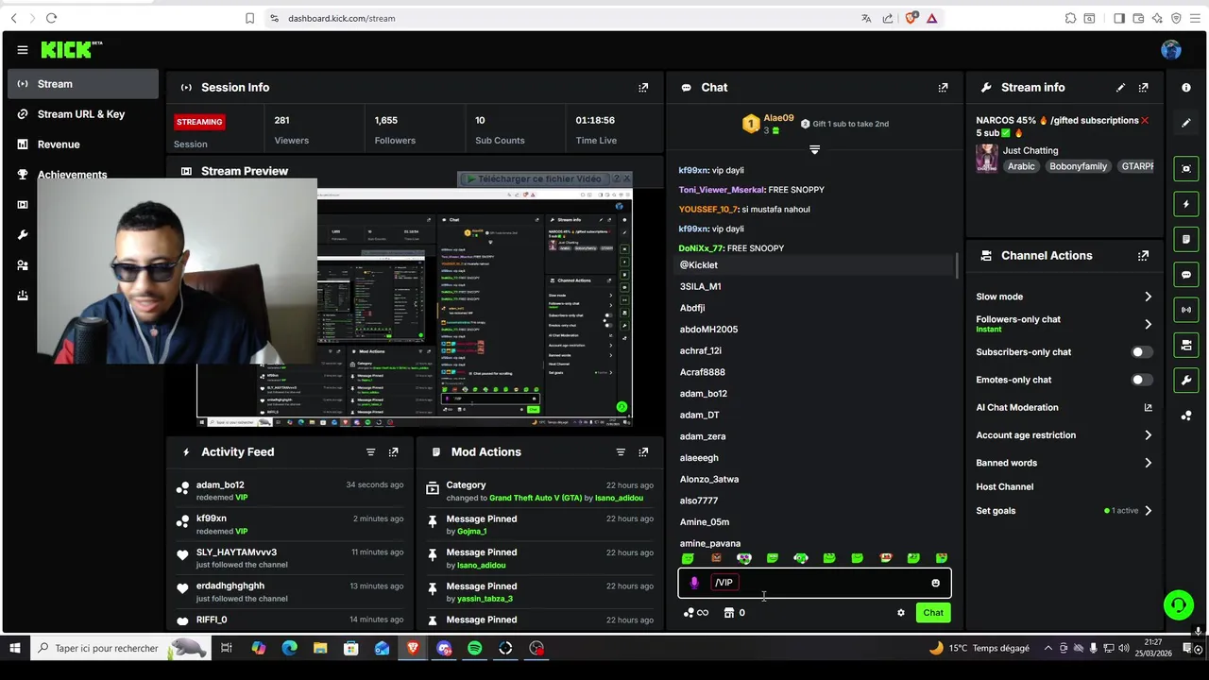Toggle the channel actions camera icon
Viewport: 1209px width, 680px height.
pyautogui.click(x=1186, y=345)
